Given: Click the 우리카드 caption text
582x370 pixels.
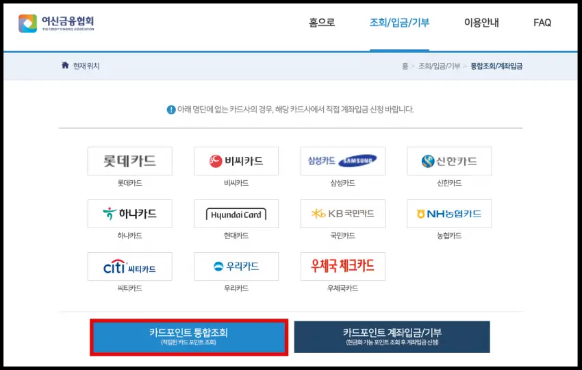Looking at the screenshot, I should point(236,288).
